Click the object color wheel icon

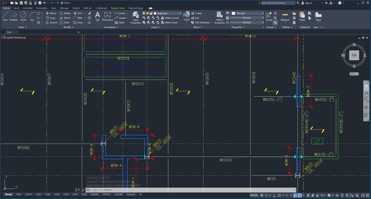click(x=228, y=14)
